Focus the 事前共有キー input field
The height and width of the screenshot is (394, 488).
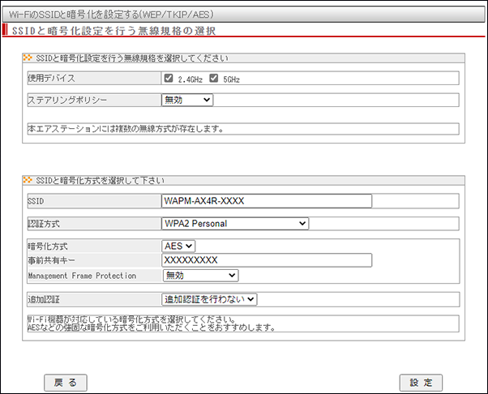[x=266, y=260]
